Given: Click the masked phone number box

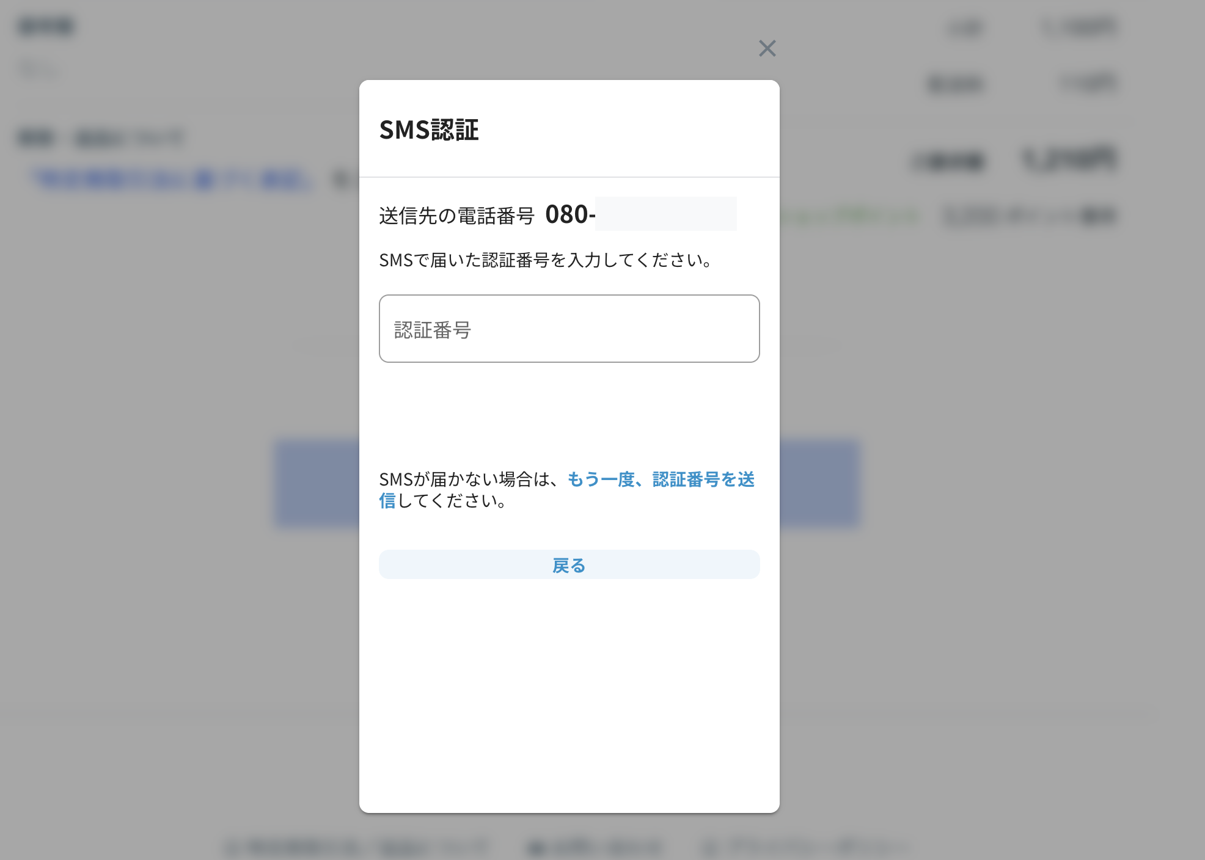Looking at the screenshot, I should click(665, 214).
